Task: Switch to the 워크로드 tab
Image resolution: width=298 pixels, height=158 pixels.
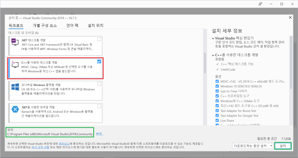Action: pos(16,25)
